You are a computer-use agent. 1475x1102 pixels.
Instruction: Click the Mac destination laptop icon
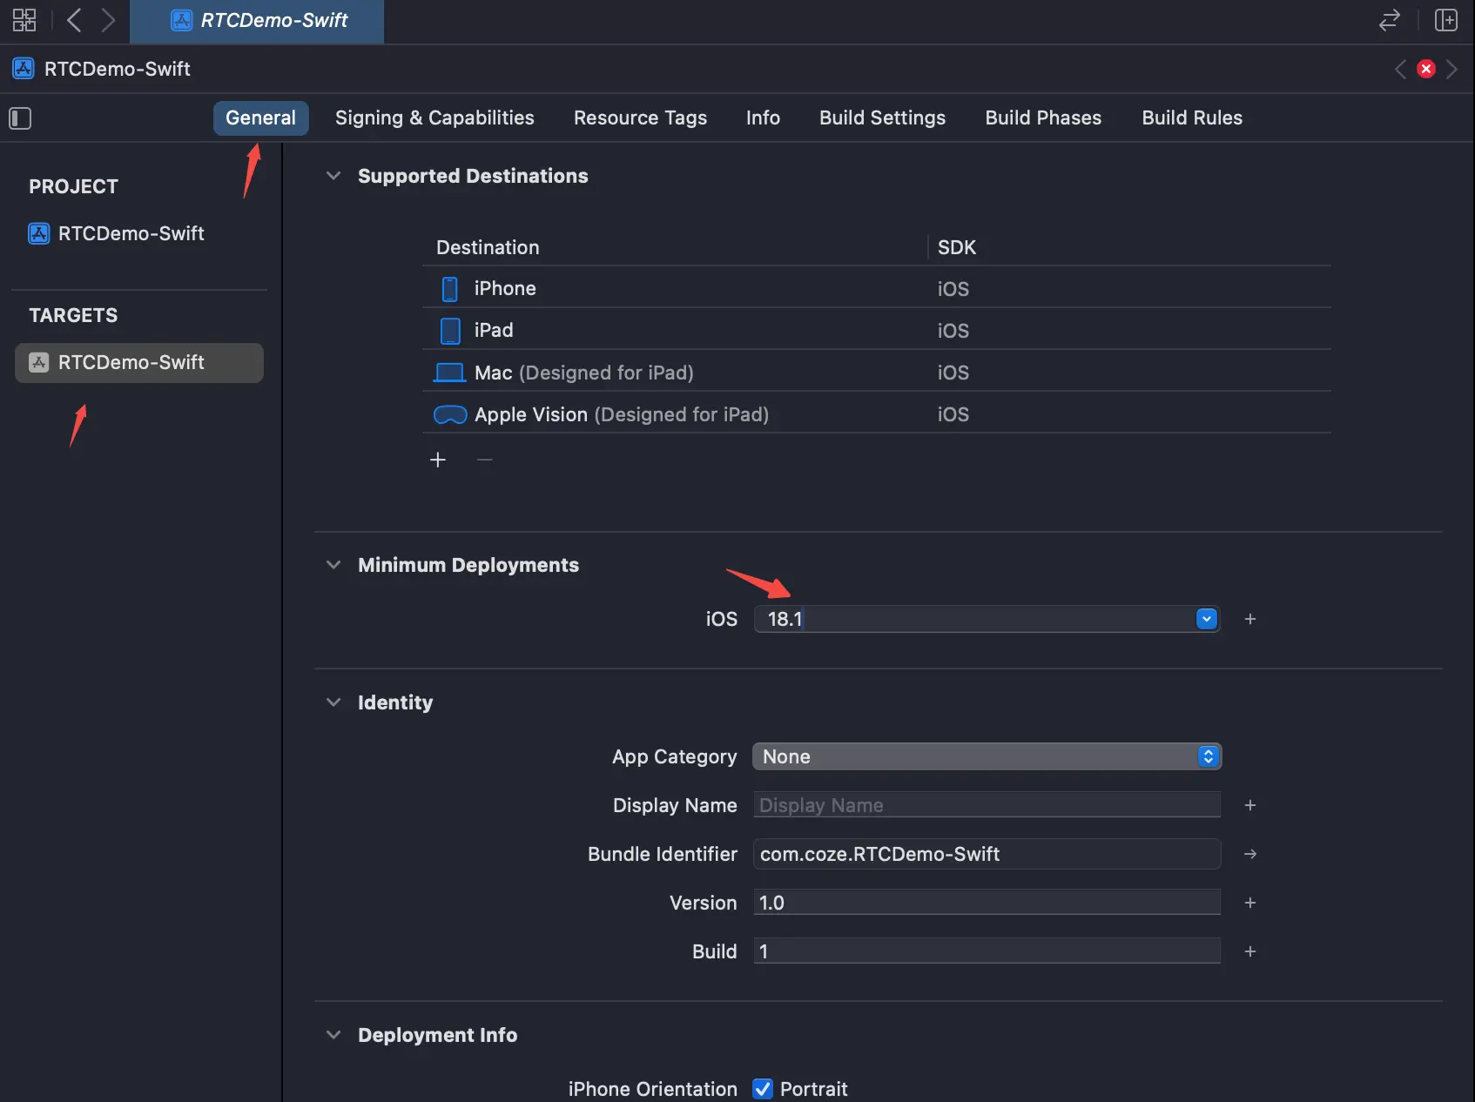click(449, 373)
